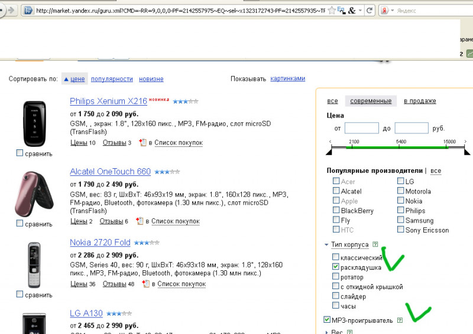Open Отзывы for Philips Xenium X216
This screenshot has height=334, width=473.
coord(114,143)
